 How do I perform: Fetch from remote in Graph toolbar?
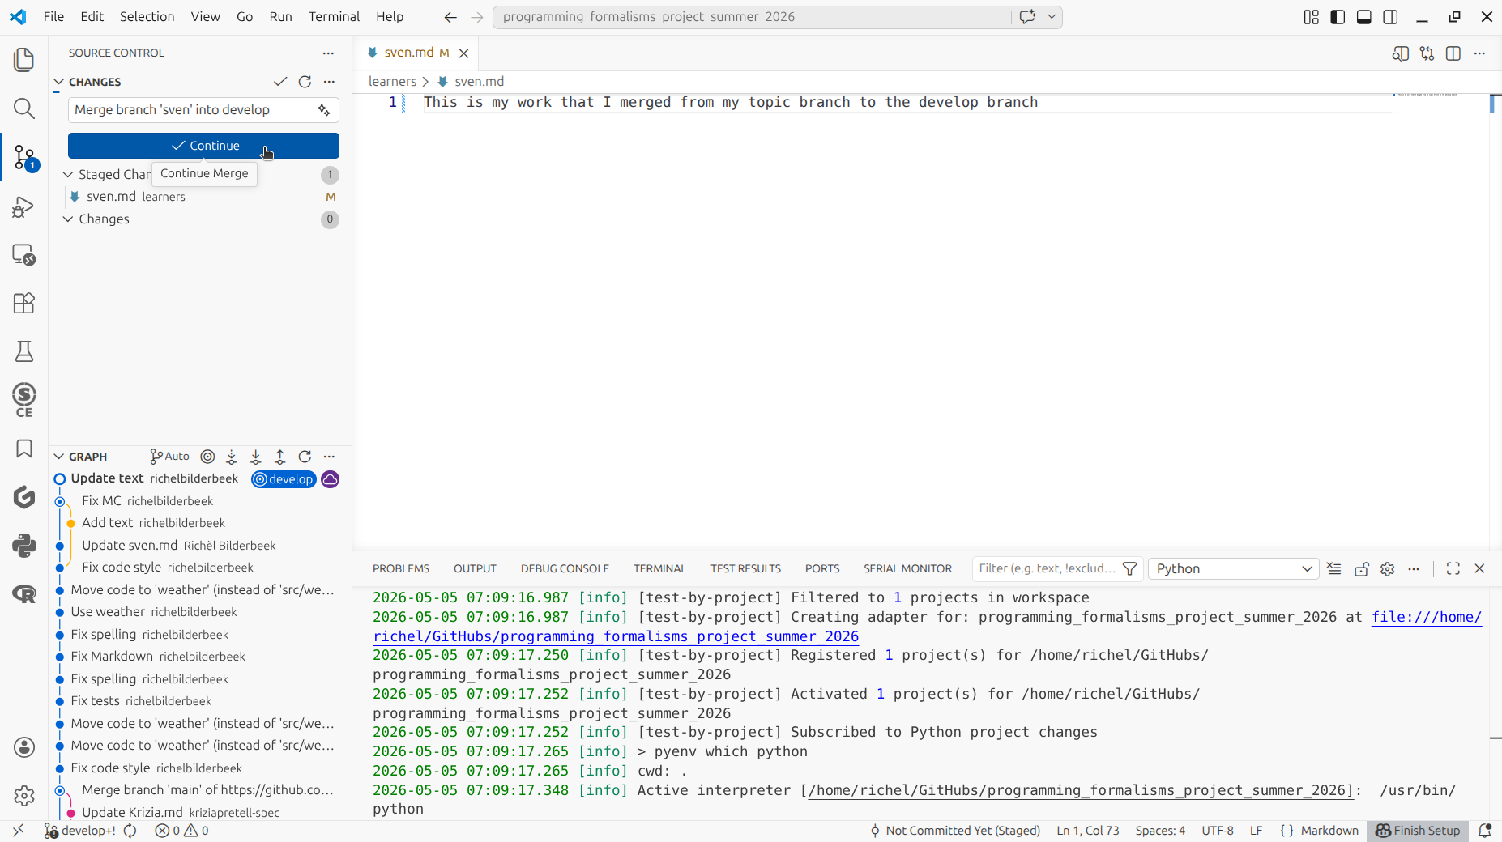(232, 457)
